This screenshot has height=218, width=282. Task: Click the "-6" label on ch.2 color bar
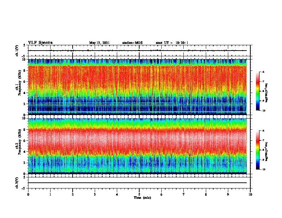coord(263,131)
